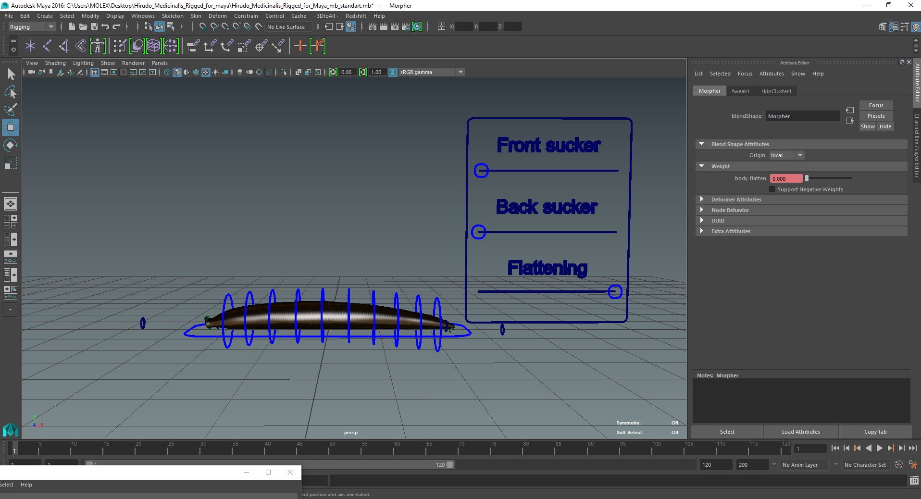
Task: Click the time range slider end handle
Action: click(x=450, y=465)
